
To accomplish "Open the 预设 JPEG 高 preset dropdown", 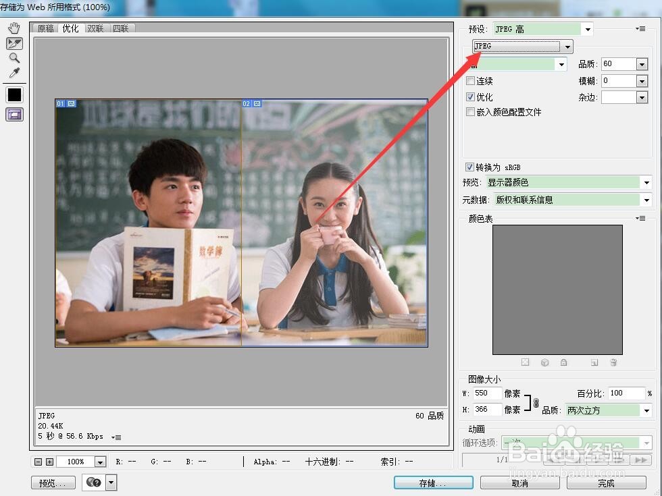I will coord(543,29).
